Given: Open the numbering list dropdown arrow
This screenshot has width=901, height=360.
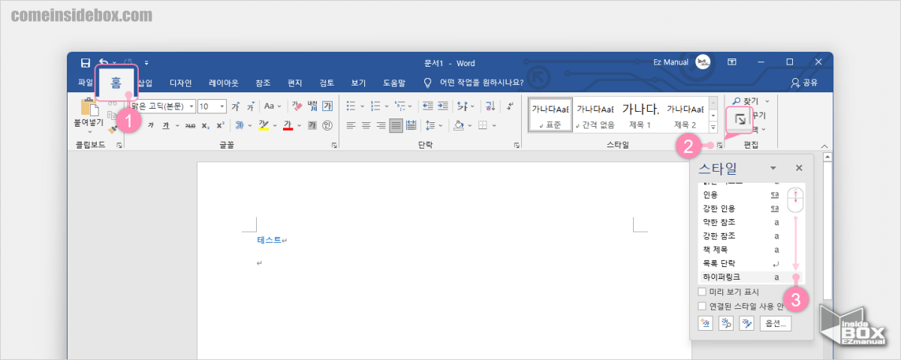Looking at the screenshot, I should click(387, 106).
